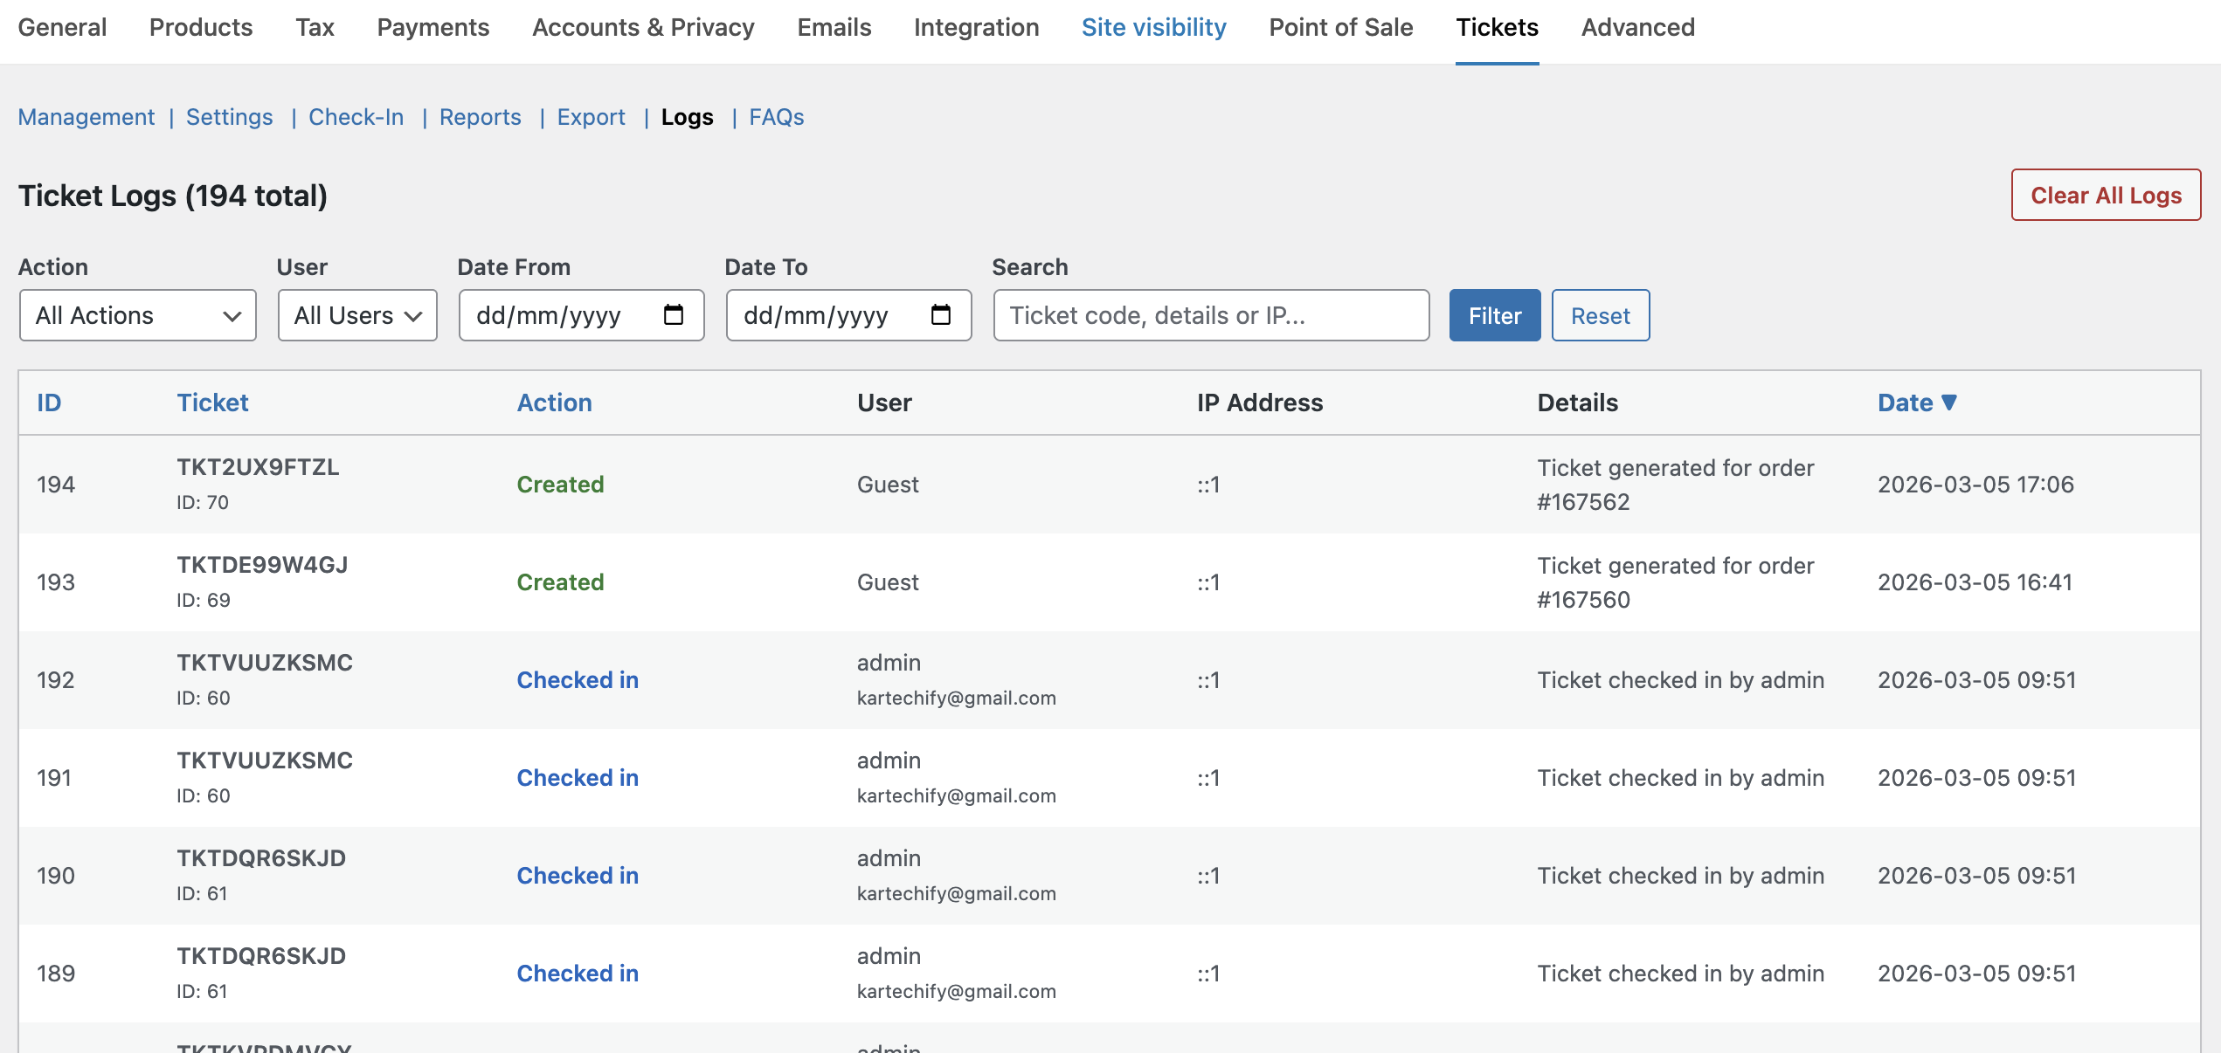
Task: Click admin email in row 191
Action: coord(957,795)
